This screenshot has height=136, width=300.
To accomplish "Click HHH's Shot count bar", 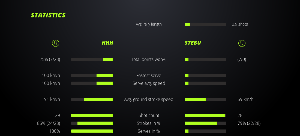I will coord(92,115).
